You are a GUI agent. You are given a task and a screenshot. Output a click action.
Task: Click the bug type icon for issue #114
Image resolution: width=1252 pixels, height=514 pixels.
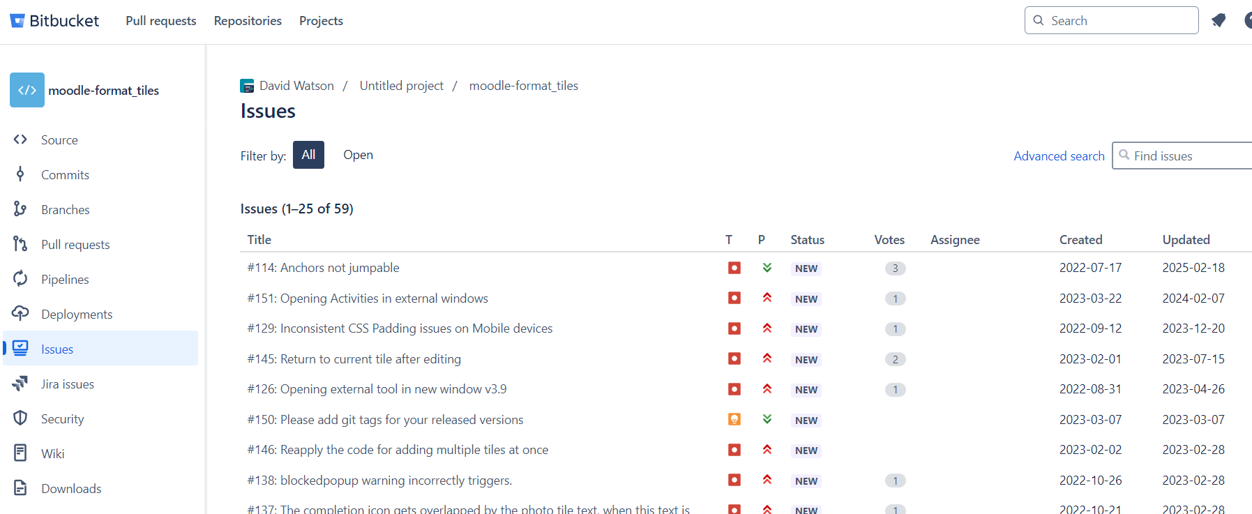(734, 268)
